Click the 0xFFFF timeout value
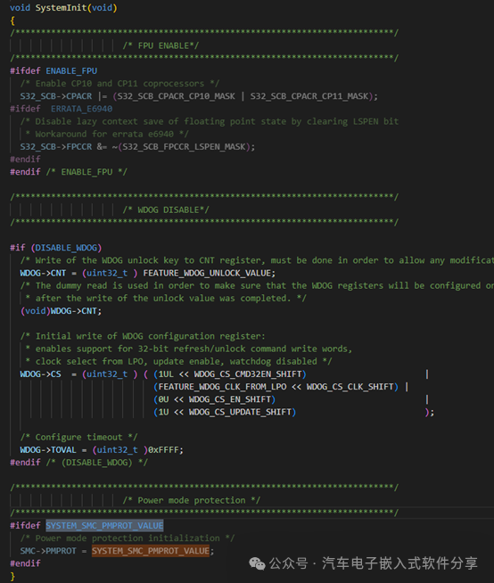Image resolution: width=494 pixels, height=583 pixels. (x=164, y=450)
